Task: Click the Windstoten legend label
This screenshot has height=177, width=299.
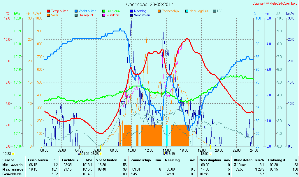Action: 142,15
